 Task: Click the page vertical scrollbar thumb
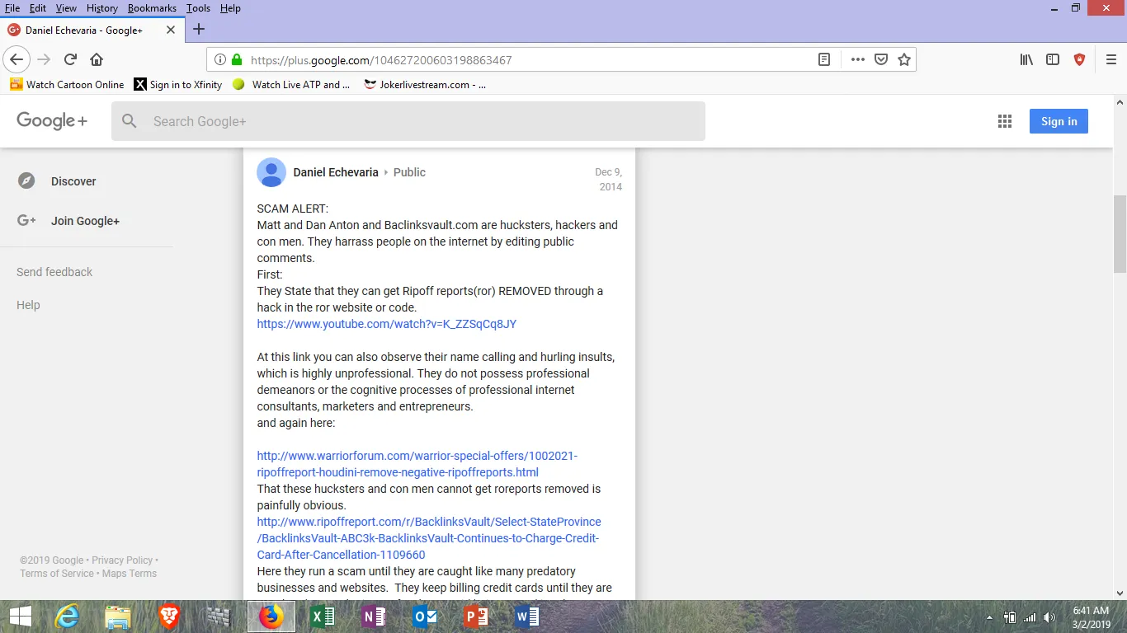point(1120,234)
